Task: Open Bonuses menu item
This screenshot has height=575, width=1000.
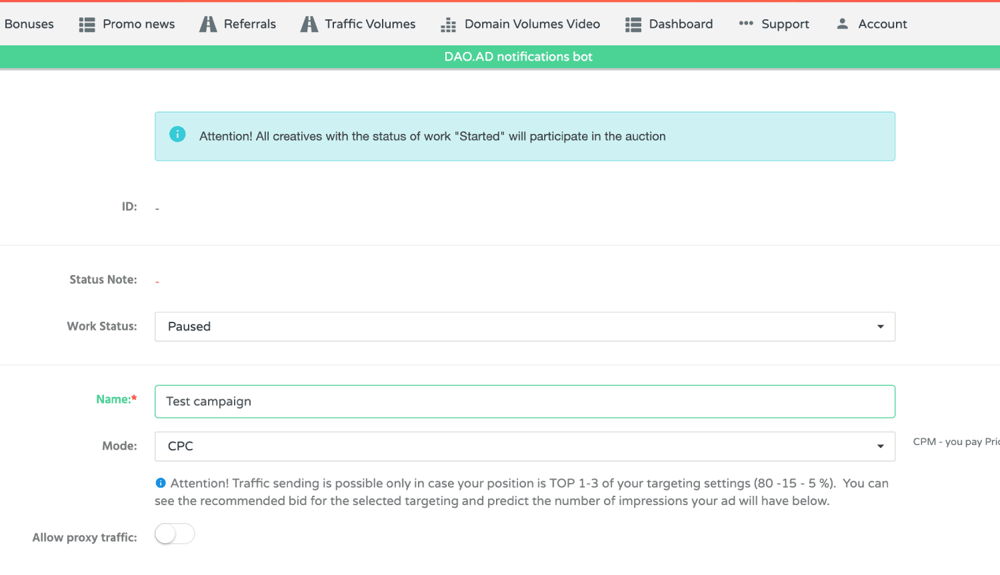Action: click(29, 24)
